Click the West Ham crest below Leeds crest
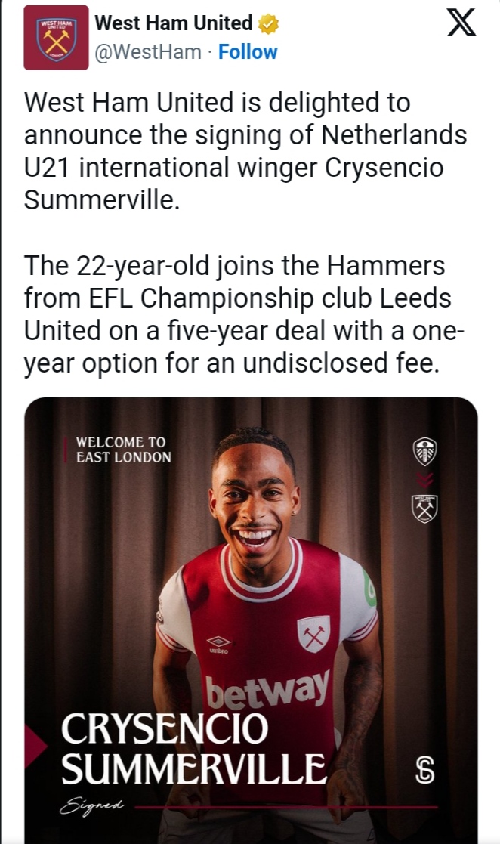The height and width of the screenshot is (844, 500). [424, 509]
